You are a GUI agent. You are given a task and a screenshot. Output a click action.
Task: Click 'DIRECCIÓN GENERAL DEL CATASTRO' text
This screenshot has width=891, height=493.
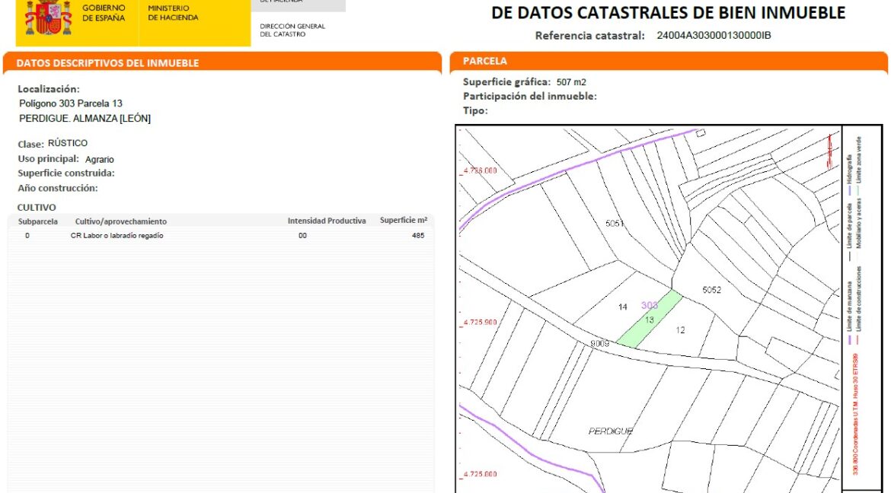tap(292, 30)
